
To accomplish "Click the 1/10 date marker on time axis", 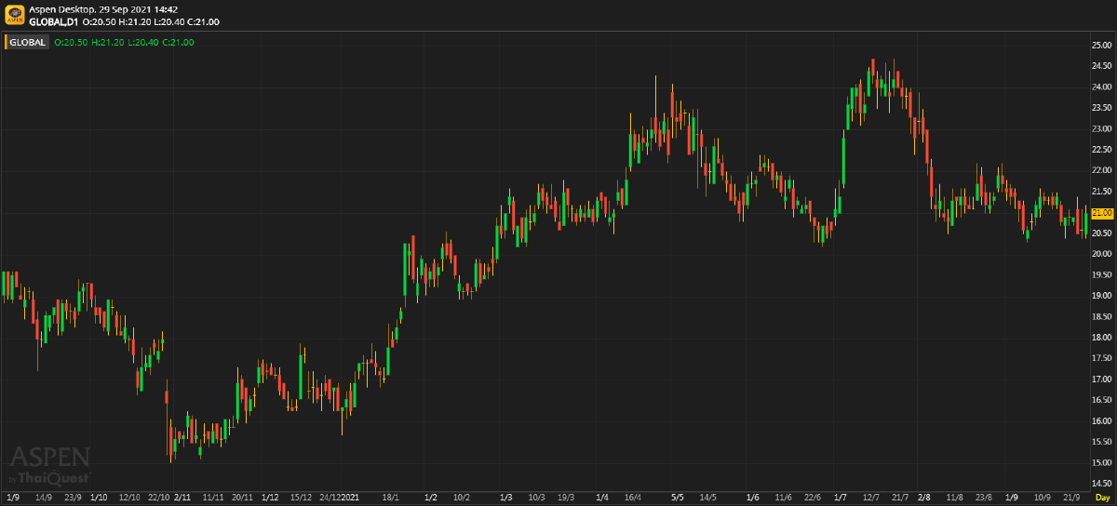I will click(x=99, y=499).
